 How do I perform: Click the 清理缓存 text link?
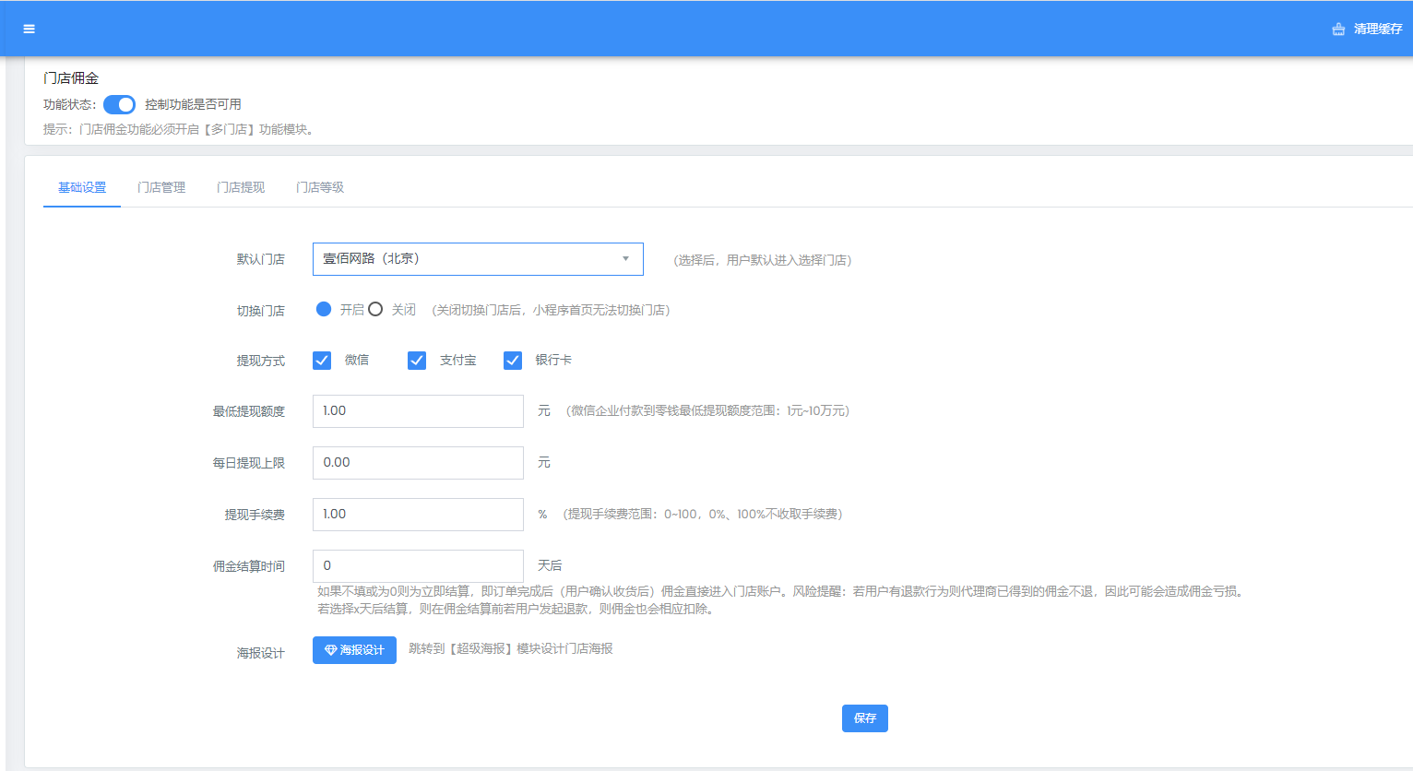pyautogui.click(x=1377, y=30)
